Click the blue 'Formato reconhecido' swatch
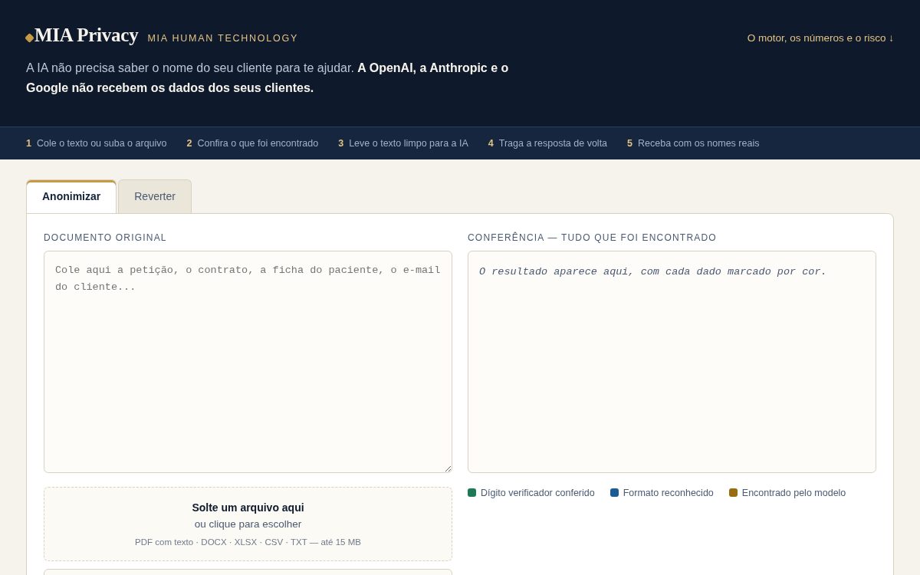920x575 pixels. (x=615, y=493)
